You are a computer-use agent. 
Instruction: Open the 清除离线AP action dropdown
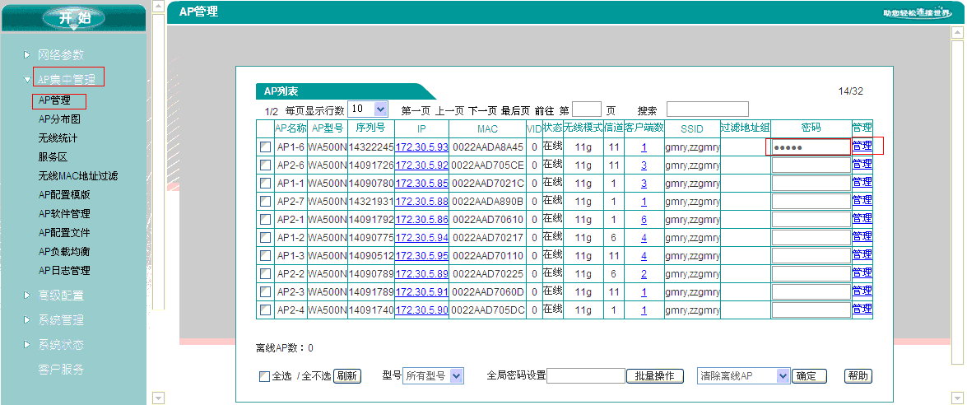click(x=783, y=376)
